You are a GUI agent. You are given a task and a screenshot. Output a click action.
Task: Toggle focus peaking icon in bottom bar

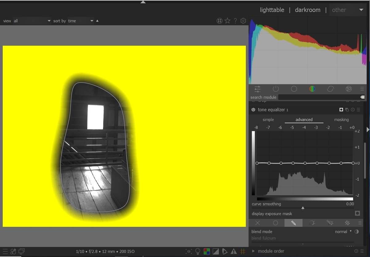pos(189,251)
